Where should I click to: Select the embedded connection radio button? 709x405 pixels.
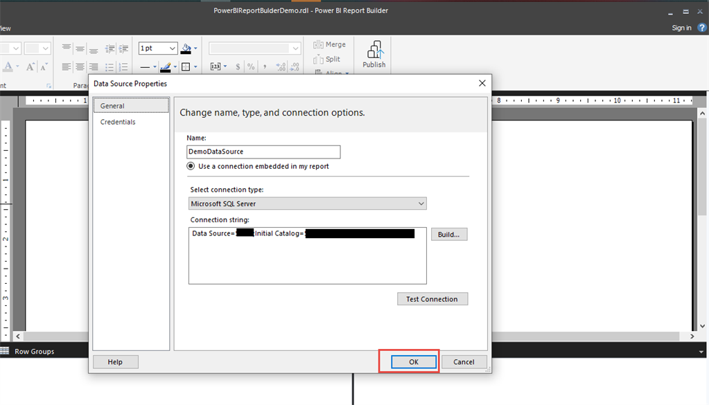tap(191, 166)
